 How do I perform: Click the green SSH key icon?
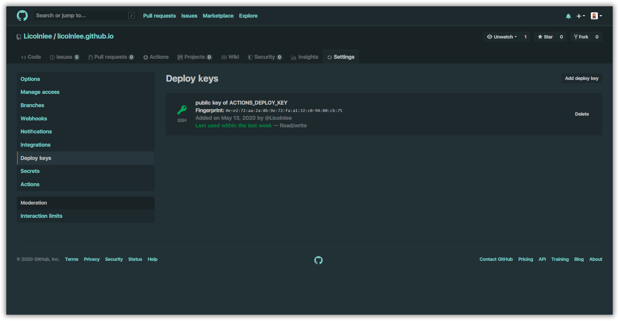pos(182,110)
